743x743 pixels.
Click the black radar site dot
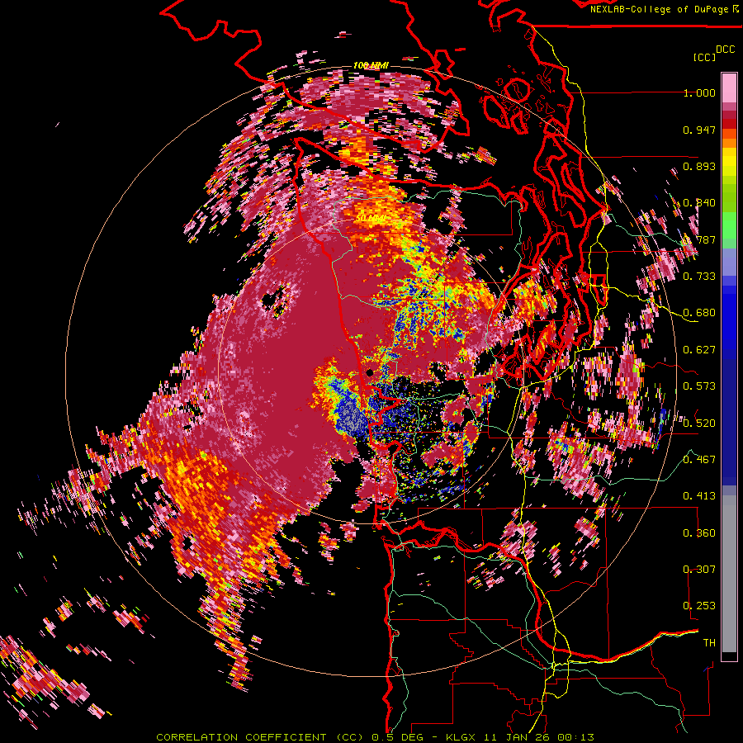pos(370,373)
